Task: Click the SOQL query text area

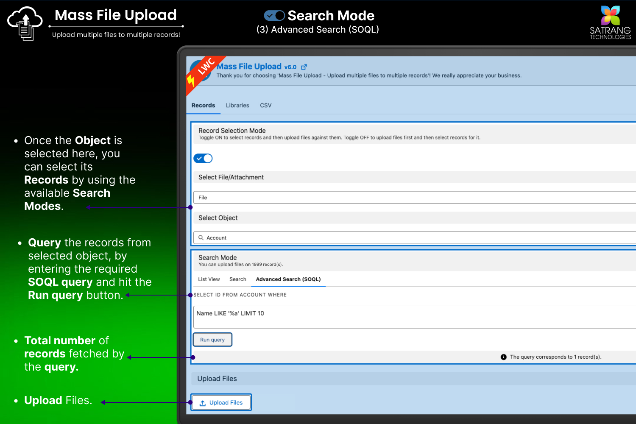Action: point(415,317)
